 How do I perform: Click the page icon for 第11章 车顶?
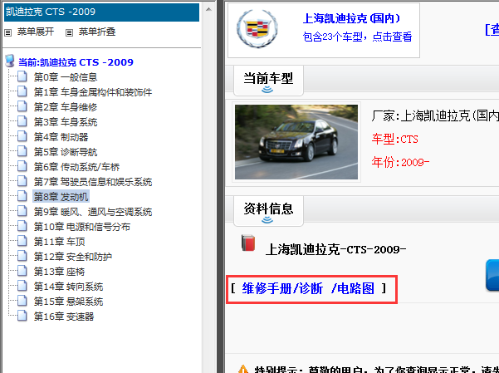(x=22, y=242)
